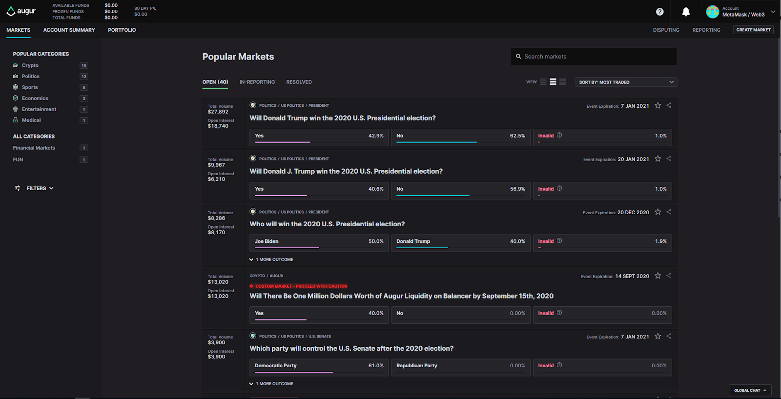The width and height of the screenshot is (781, 399).
Task: Expand the account menu chevron
Action: pos(773,12)
